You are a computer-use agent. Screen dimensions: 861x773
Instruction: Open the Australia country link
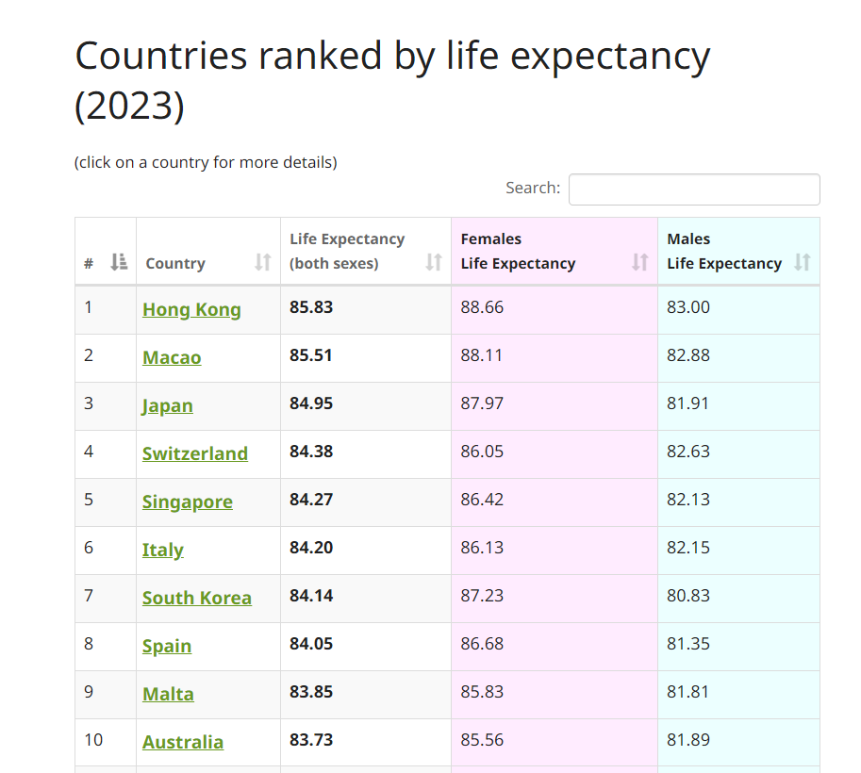click(183, 742)
